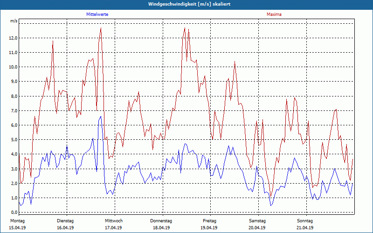Click the 12,0 y-axis value

(x=14, y=38)
